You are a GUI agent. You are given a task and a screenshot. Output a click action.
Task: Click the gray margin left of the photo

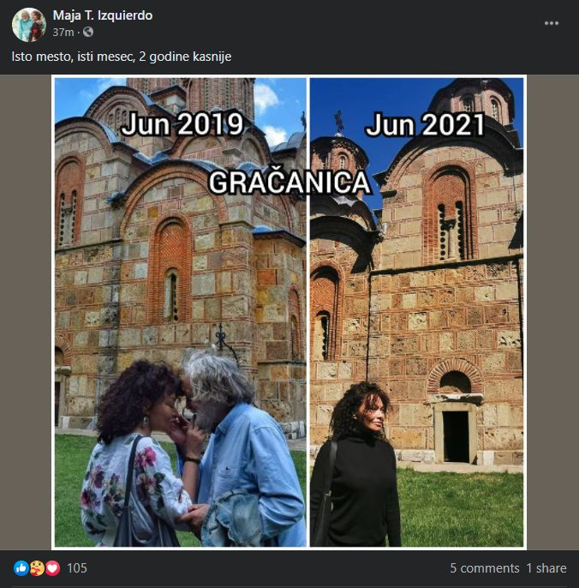point(26,312)
